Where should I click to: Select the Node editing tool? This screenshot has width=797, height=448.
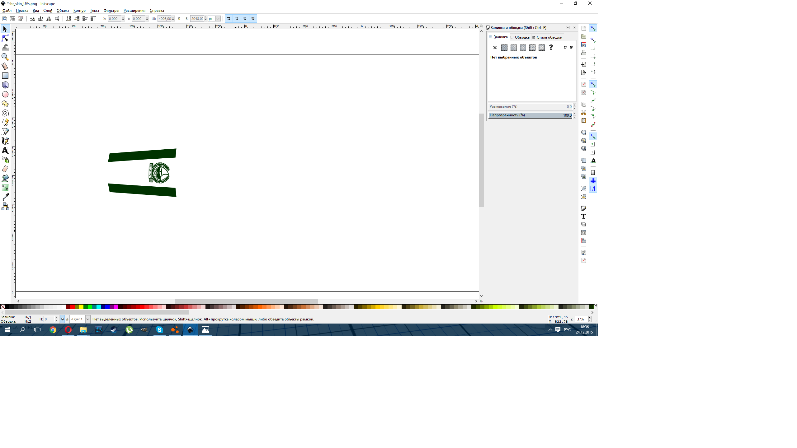point(5,38)
